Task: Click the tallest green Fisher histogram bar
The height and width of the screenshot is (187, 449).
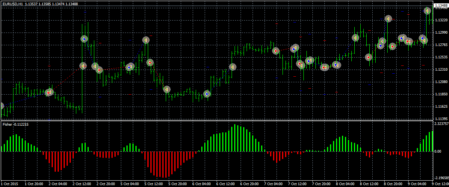Action: pos(235,138)
